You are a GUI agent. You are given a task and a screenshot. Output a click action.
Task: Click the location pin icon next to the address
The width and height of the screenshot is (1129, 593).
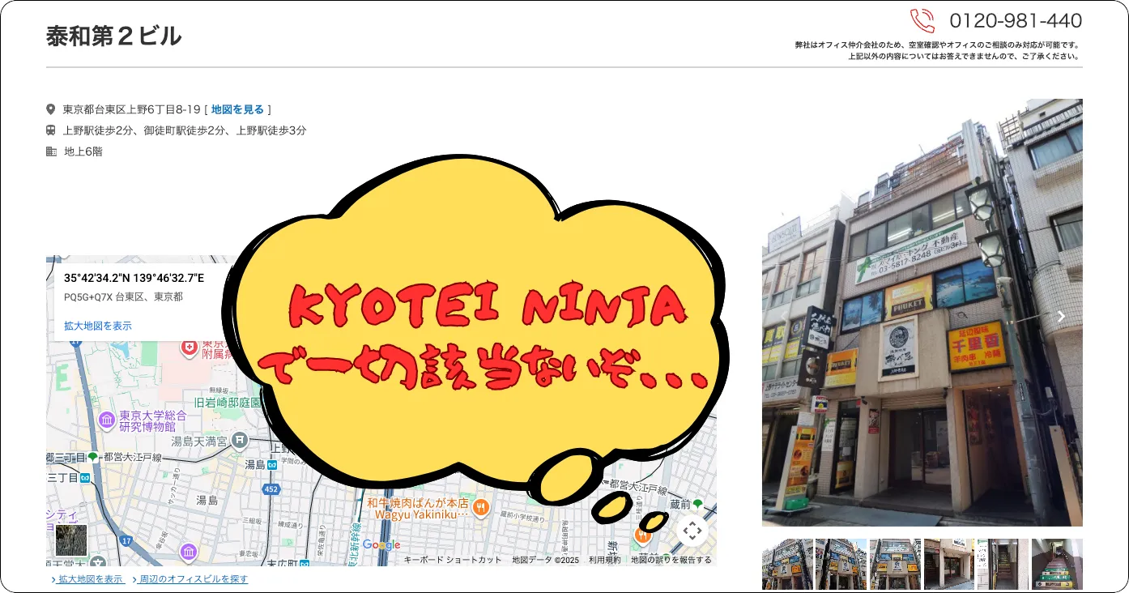(x=51, y=109)
